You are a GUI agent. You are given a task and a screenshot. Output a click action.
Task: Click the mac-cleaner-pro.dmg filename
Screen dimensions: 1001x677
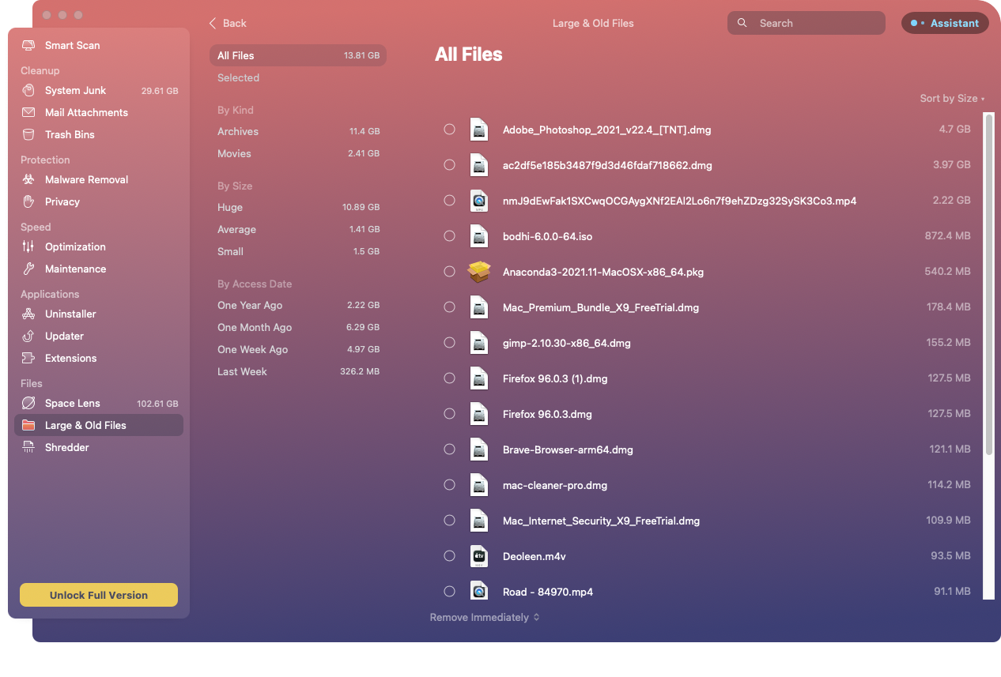point(555,486)
